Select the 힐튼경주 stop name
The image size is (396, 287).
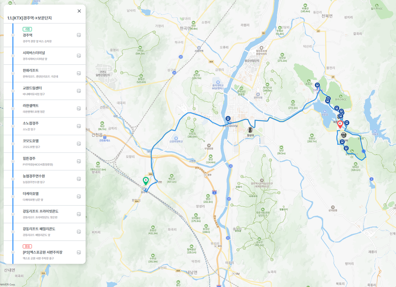(x=29, y=159)
